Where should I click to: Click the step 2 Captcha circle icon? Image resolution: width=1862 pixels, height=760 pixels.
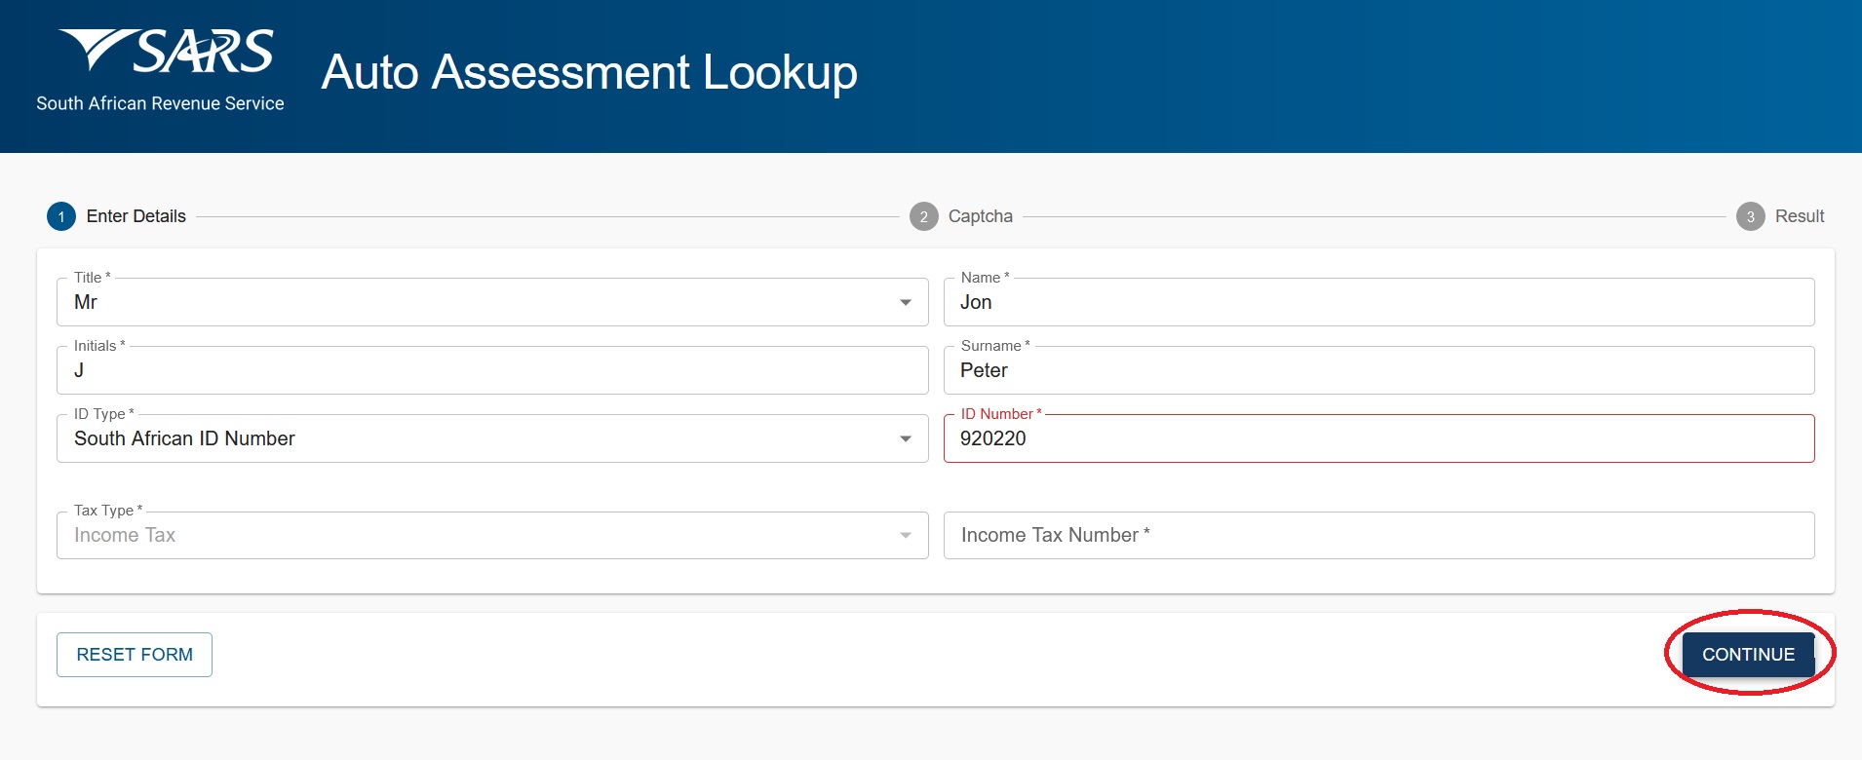[923, 216]
